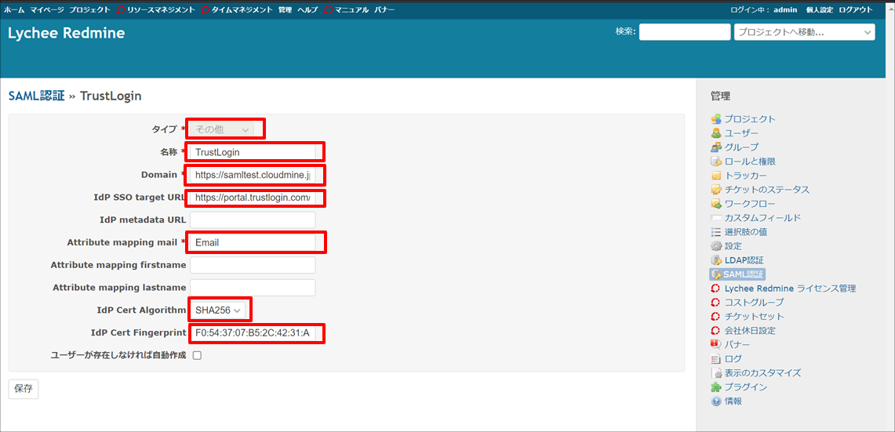Click the Domain URL input field
The height and width of the screenshot is (432, 895).
(253, 175)
